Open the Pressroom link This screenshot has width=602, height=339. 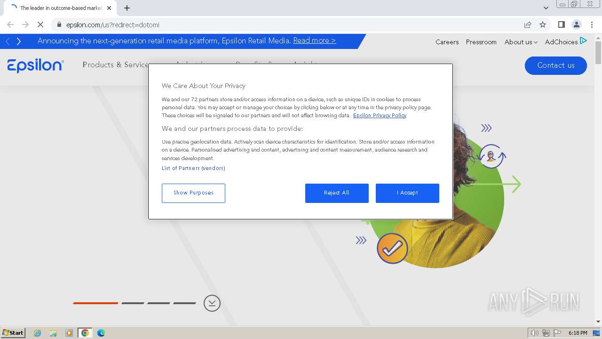click(481, 42)
